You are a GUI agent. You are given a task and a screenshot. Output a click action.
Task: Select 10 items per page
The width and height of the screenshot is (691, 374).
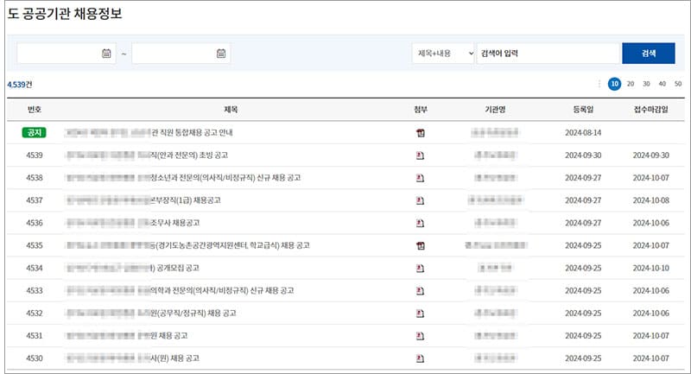[x=614, y=84]
